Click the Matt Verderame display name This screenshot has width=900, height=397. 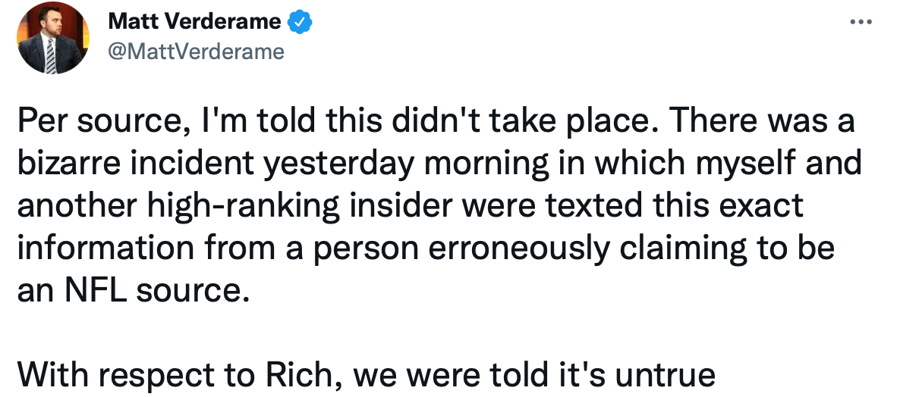pos(194,22)
